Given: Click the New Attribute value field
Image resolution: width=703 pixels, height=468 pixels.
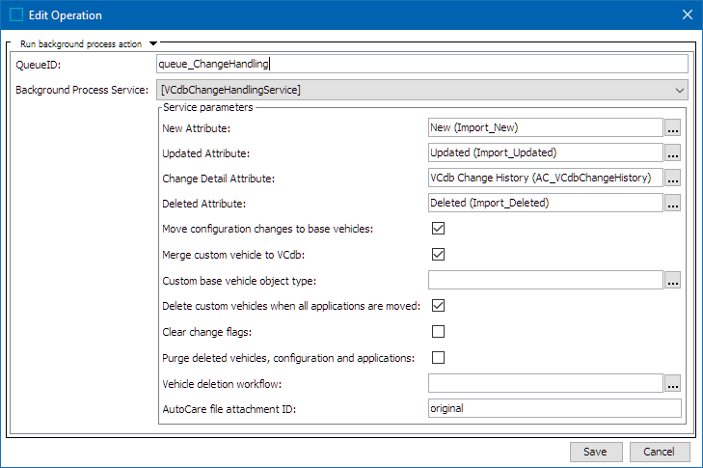Looking at the screenshot, I should tap(545, 128).
